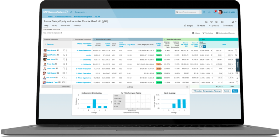Open the quickcard icon next to Ray Alcohile
280x137 pixels.
[58, 51]
